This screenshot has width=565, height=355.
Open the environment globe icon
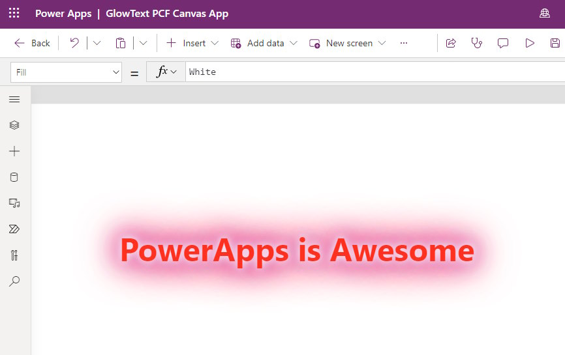pyautogui.click(x=545, y=13)
